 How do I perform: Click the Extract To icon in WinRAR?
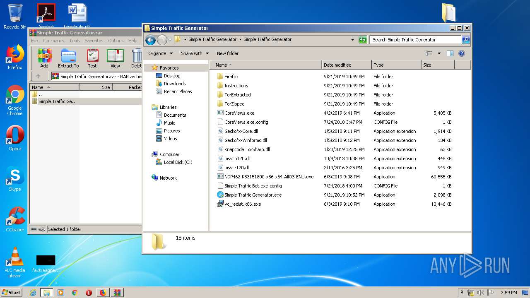click(x=68, y=58)
